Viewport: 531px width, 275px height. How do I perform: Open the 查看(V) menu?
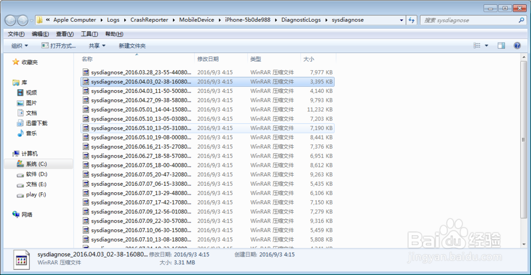[65, 34]
